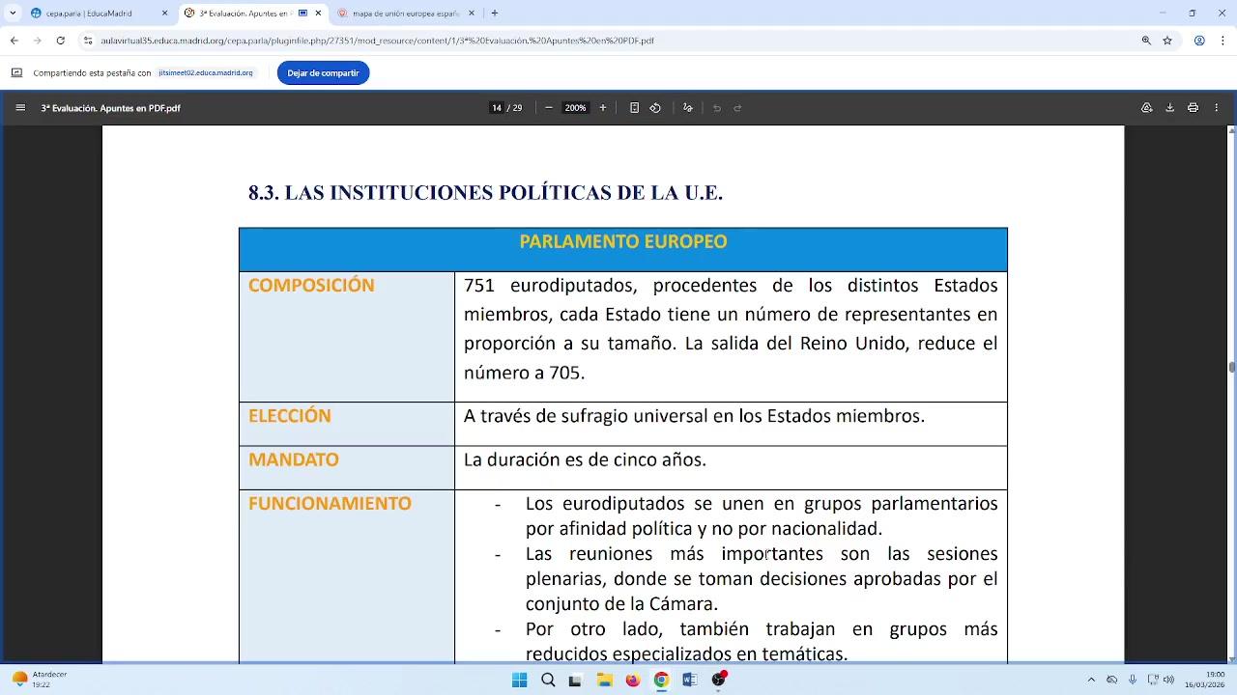This screenshot has width=1237, height=695.
Task: Click the ELECCIÓN row label
Action: [290, 416]
